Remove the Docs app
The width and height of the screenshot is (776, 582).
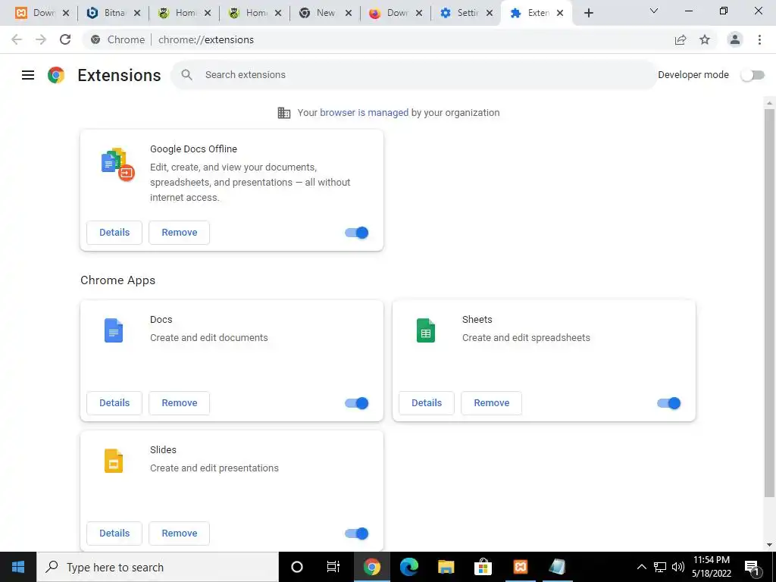click(179, 403)
